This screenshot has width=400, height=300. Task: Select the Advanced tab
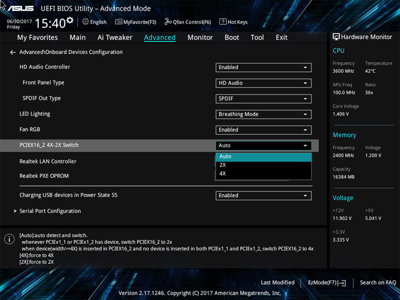tap(159, 38)
